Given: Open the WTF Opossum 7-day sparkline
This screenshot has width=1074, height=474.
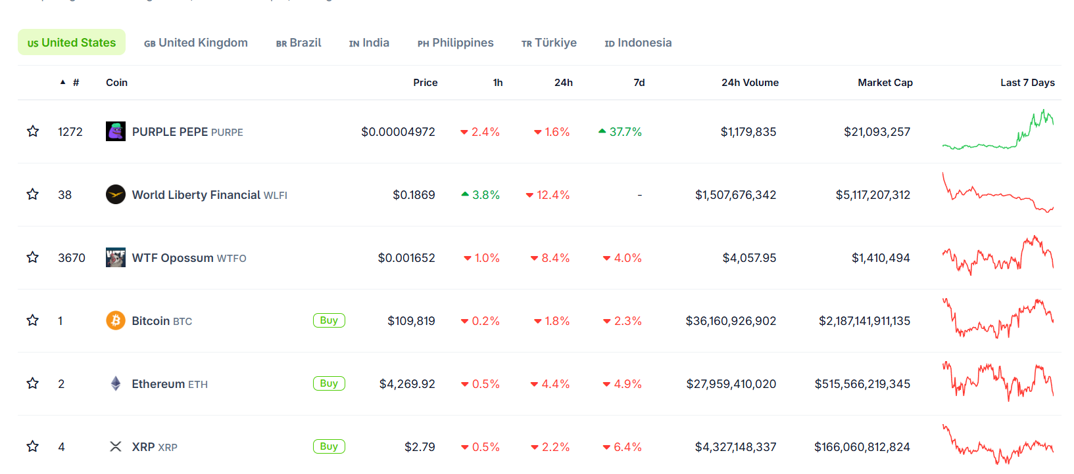Looking at the screenshot, I should tap(998, 255).
